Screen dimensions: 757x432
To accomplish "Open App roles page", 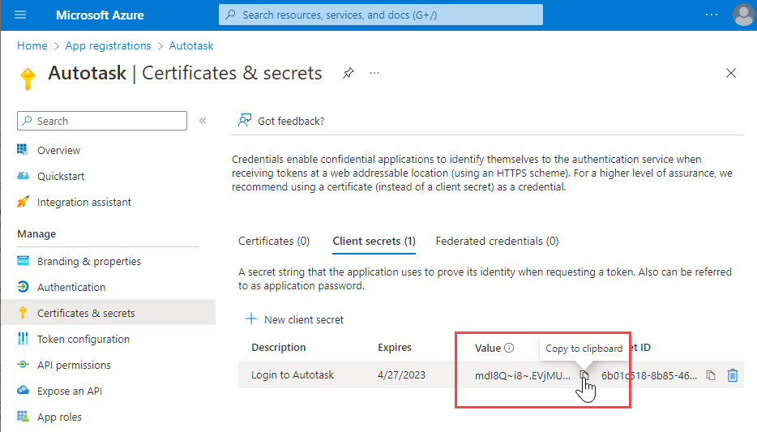I will pos(59,417).
